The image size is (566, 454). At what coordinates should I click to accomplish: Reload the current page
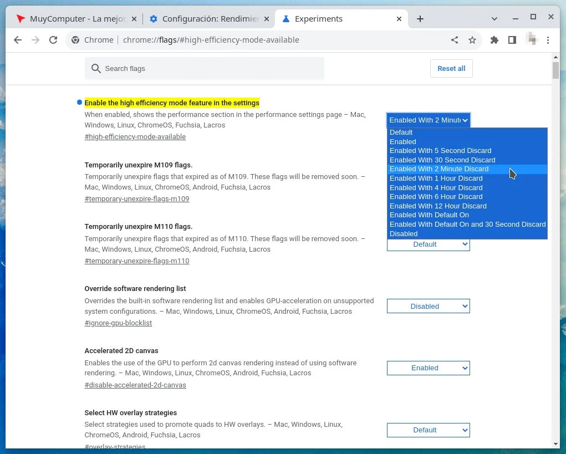point(53,40)
